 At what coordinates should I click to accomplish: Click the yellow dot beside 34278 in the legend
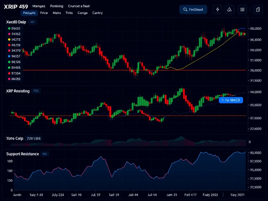9,40
